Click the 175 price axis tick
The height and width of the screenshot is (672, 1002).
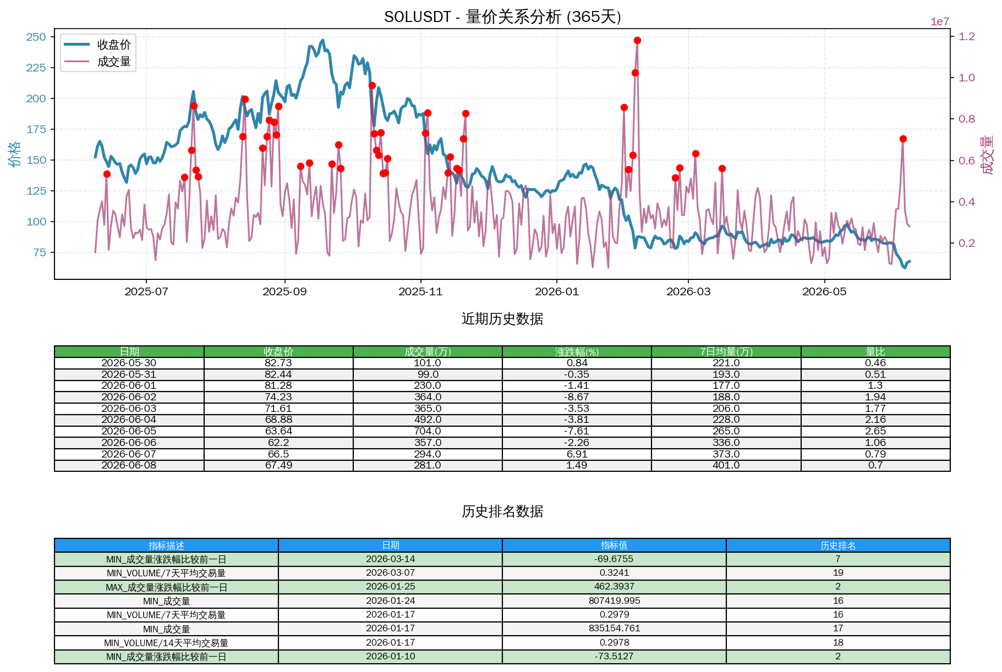(x=36, y=129)
